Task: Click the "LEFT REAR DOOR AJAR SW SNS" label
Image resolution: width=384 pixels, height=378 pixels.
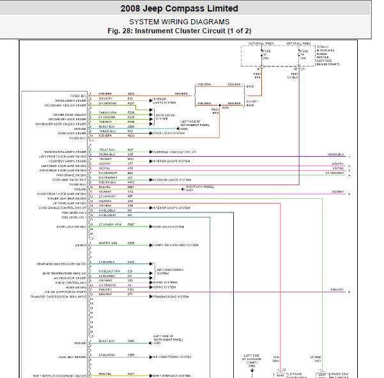Action: click(x=64, y=166)
